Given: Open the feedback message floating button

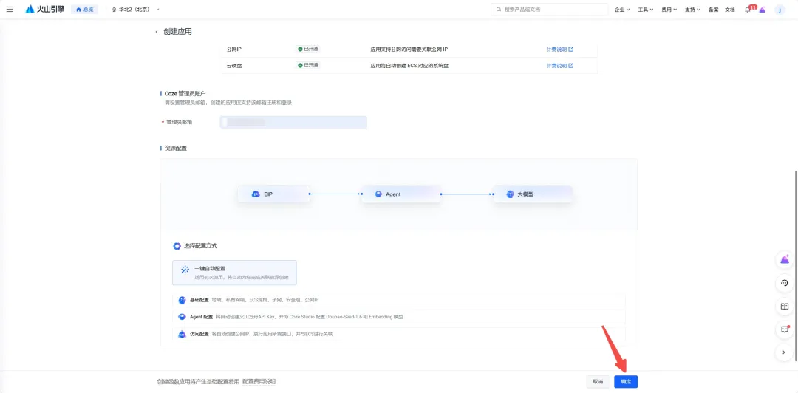Looking at the screenshot, I should click(785, 329).
